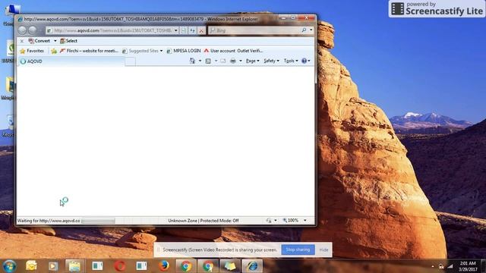
Task: Click the network signal tray icon
Action: 450,266
